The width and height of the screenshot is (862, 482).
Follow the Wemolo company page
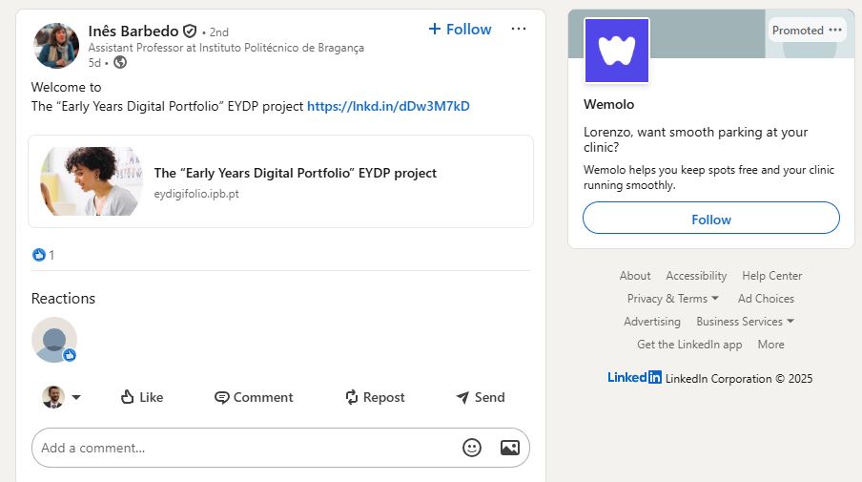[711, 219]
